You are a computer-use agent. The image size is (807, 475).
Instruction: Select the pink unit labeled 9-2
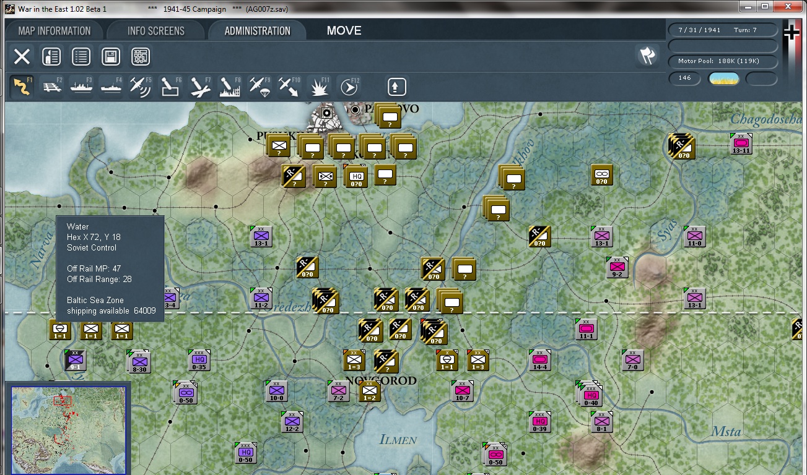click(x=617, y=267)
